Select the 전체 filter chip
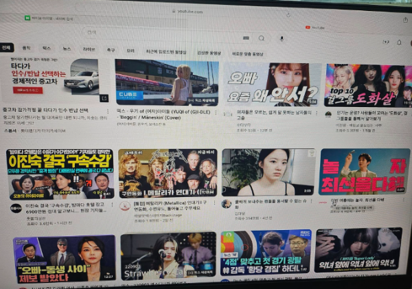 6,47
